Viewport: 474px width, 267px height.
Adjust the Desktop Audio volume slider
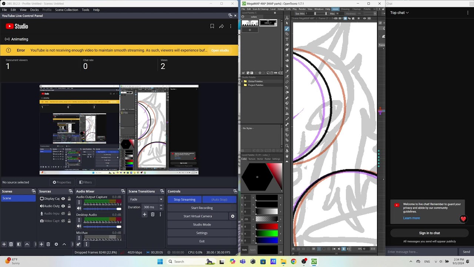101,226
